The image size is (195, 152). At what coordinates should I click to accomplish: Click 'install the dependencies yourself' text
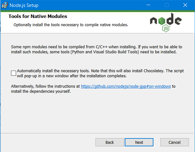(x=41, y=91)
